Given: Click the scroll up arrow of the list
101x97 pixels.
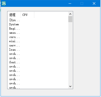Looking at the screenshot, I should [x=70, y=14].
